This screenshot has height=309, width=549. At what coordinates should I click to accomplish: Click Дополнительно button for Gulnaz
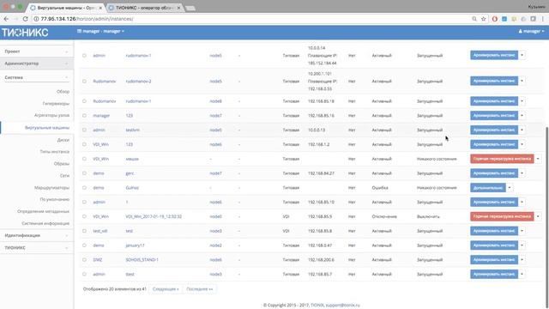click(488, 188)
